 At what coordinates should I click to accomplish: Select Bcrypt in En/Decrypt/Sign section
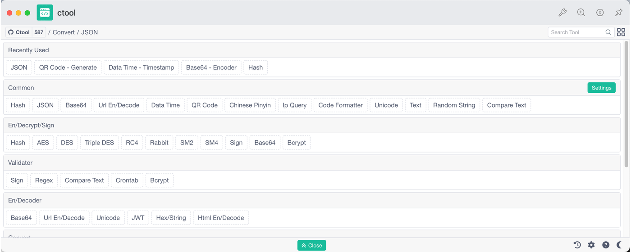click(x=297, y=143)
